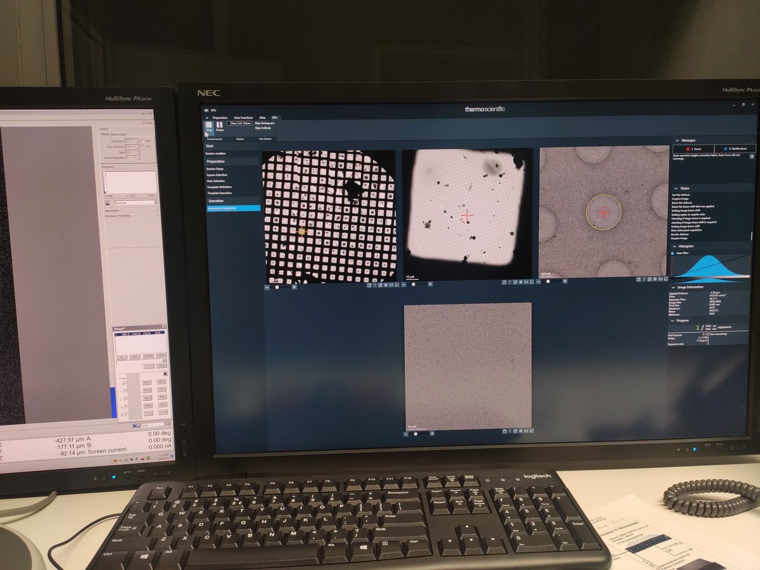Collapse the Status section

pos(676,188)
